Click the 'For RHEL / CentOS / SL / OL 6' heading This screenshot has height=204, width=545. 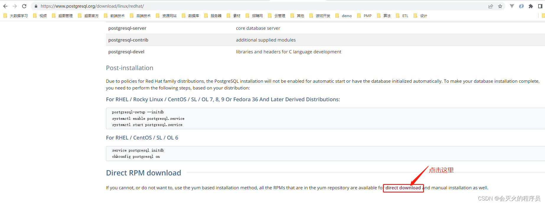click(x=142, y=138)
